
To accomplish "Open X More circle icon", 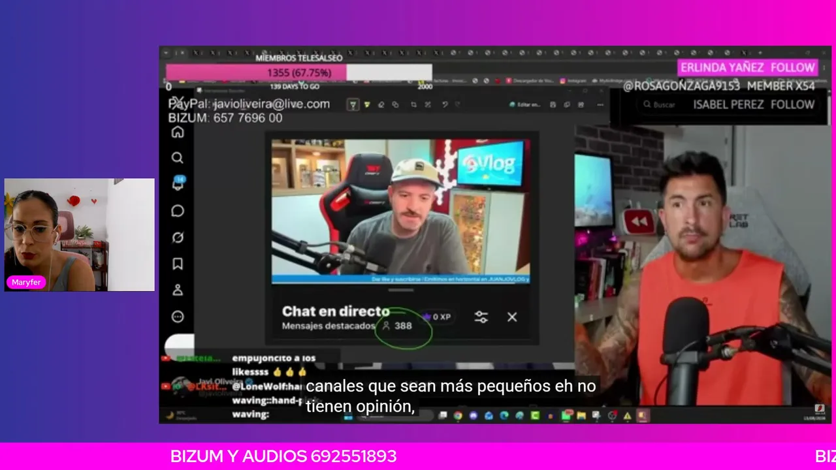I will click(x=178, y=317).
